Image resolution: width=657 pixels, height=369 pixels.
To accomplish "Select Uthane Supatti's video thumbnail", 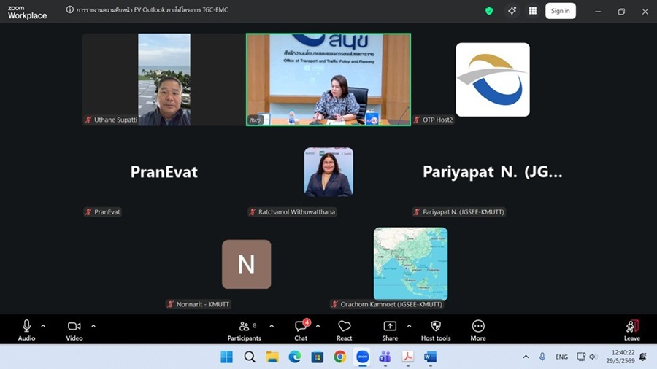I will pos(164,79).
